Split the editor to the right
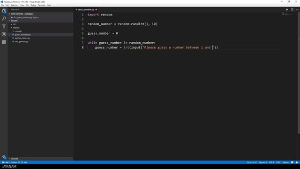 292,9
